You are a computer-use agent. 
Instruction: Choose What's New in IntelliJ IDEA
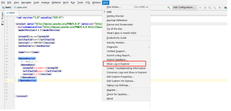(126, 33)
